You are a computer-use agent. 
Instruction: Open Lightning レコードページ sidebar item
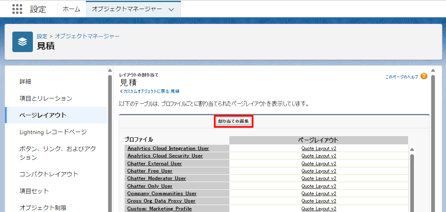pyautogui.click(x=53, y=132)
